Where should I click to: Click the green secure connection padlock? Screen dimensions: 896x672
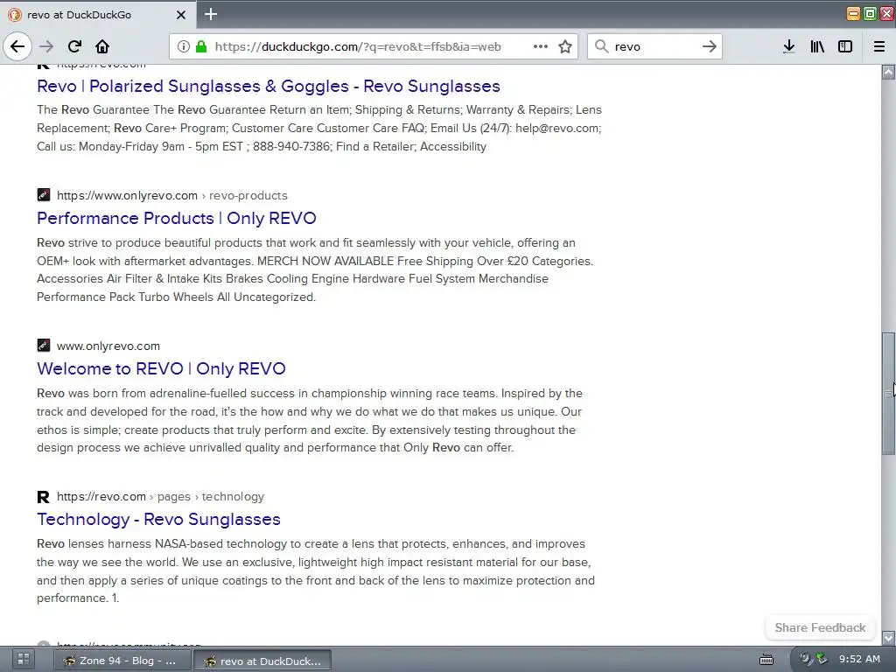coord(201,46)
